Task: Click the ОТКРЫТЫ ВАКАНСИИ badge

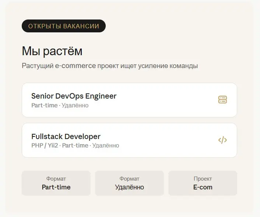Action: (x=64, y=26)
